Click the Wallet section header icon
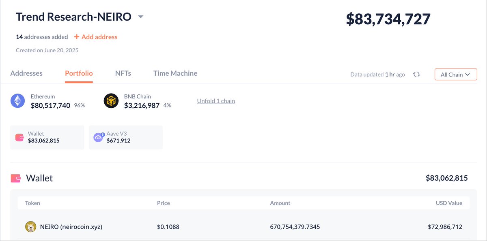Image resolution: width=487 pixels, height=241 pixels. pyautogui.click(x=16, y=178)
